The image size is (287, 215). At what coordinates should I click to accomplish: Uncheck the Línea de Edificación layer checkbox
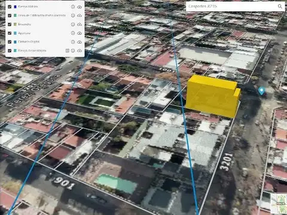point(10,16)
